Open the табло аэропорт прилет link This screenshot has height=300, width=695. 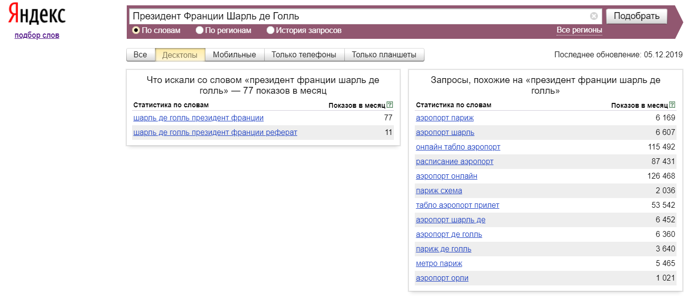458,205
